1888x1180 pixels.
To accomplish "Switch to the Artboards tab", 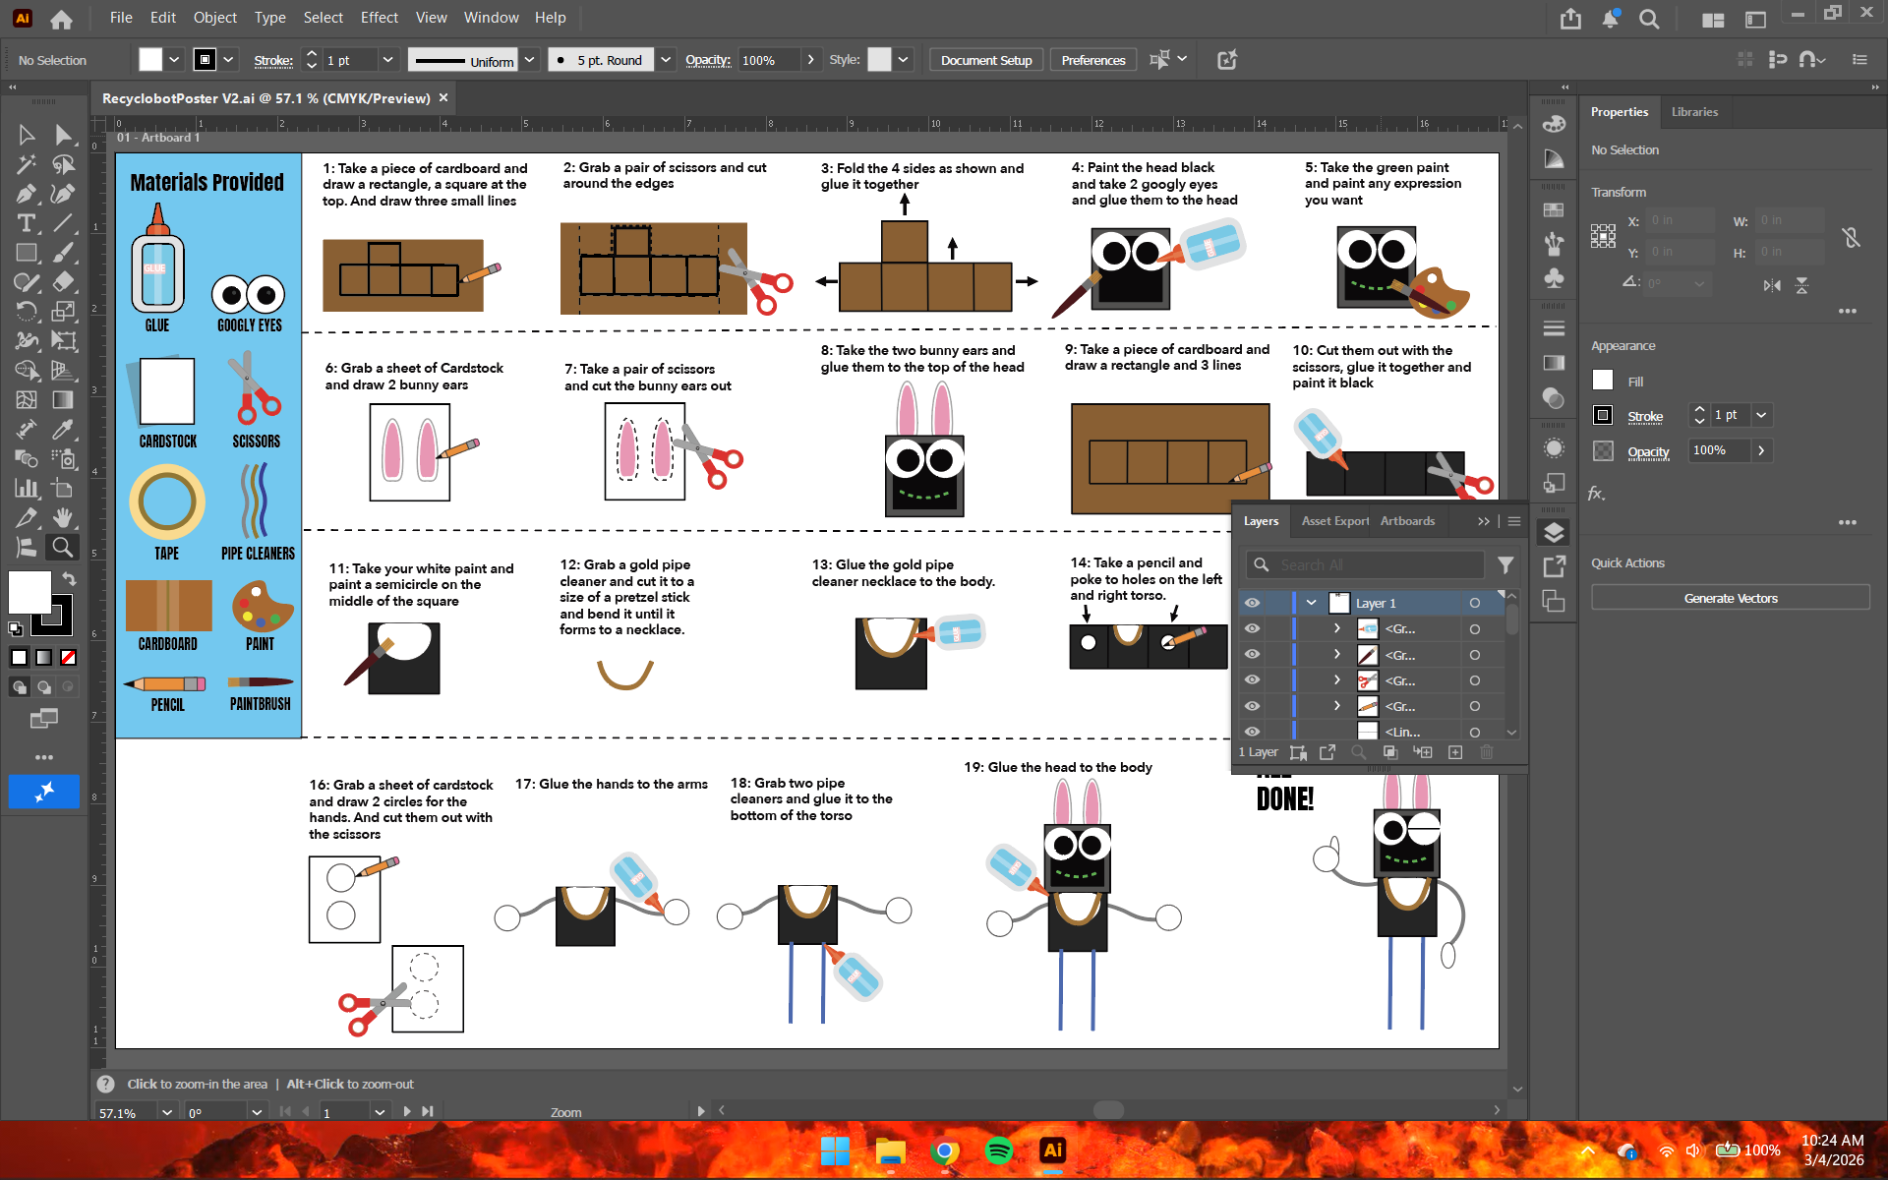I will coord(1407,521).
